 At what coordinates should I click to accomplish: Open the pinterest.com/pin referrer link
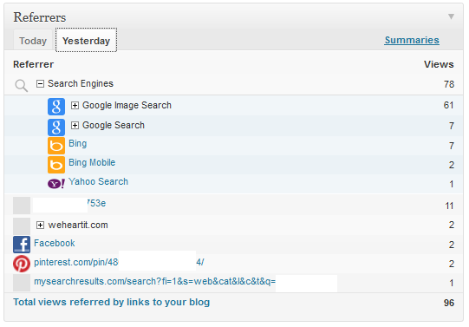(x=119, y=262)
